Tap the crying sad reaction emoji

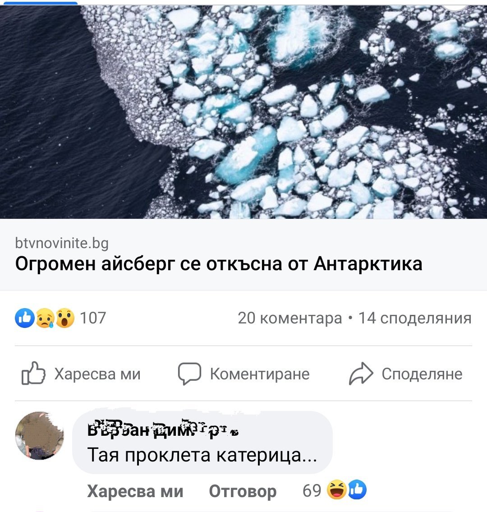pyautogui.click(x=46, y=318)
